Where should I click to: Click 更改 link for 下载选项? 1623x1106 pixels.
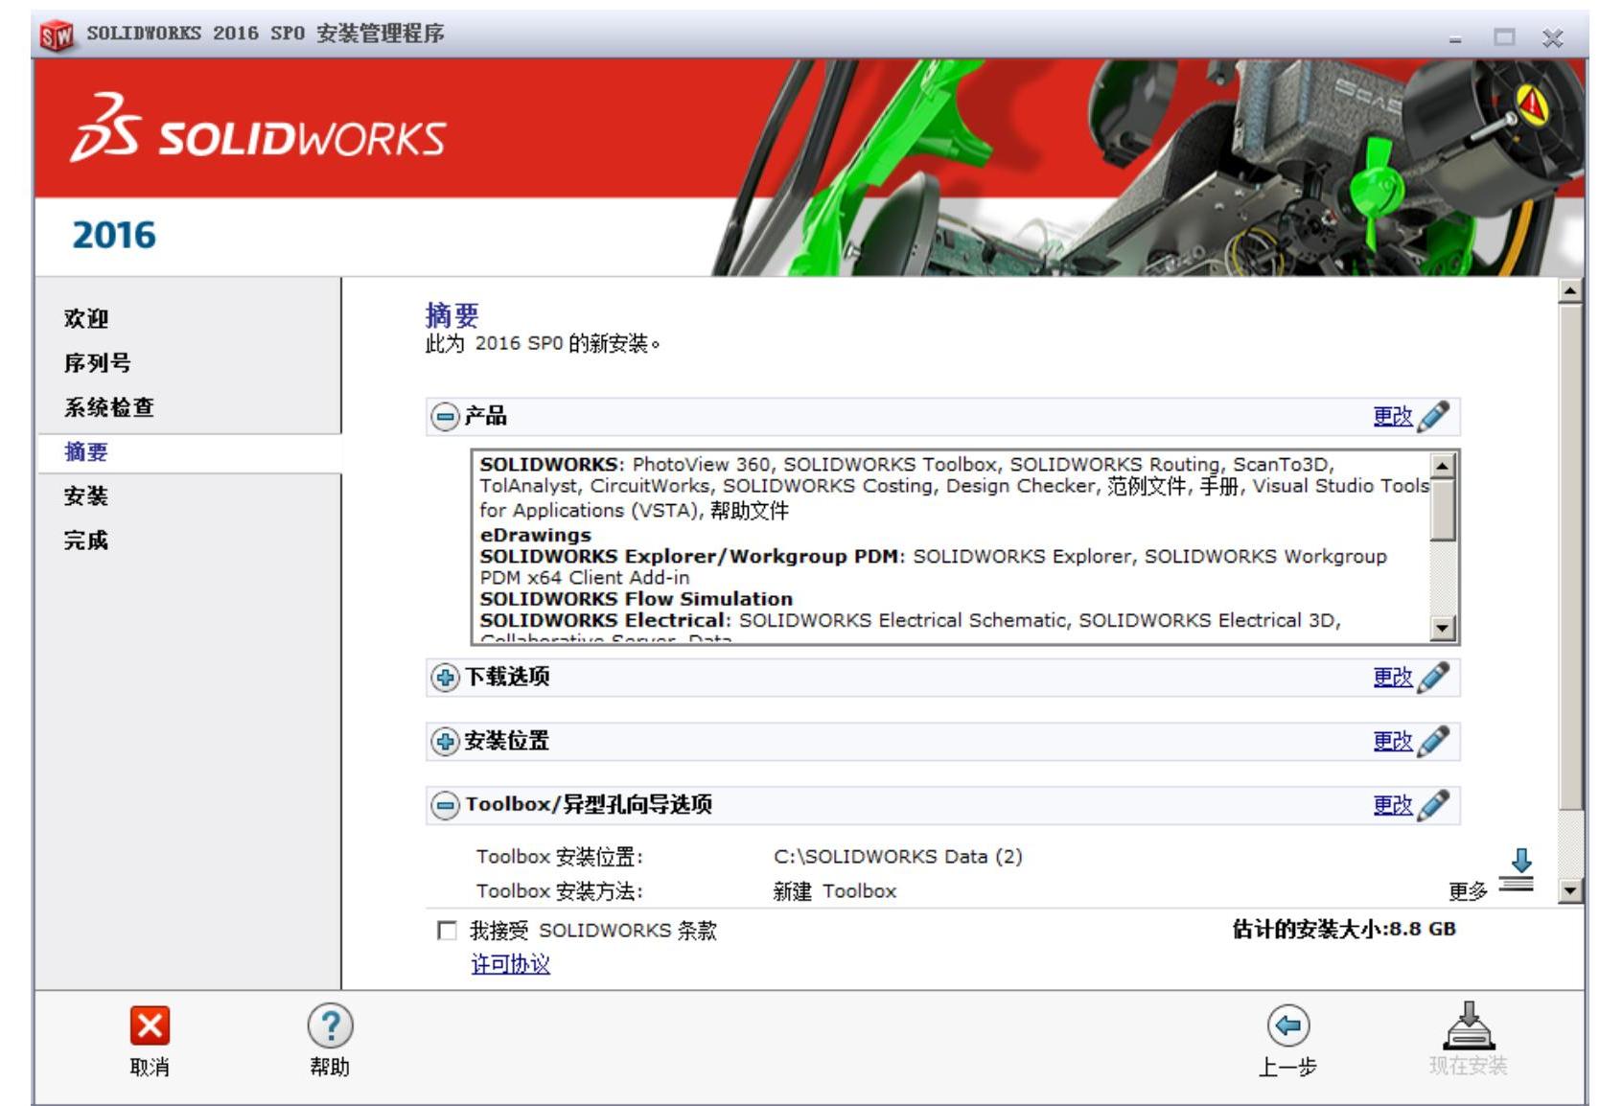[x=1393, y=677]
